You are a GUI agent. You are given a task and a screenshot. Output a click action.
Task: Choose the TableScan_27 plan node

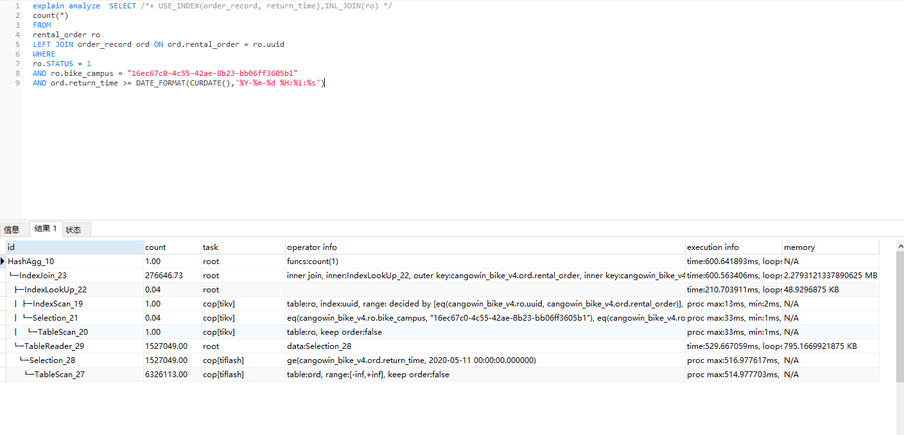[x=59, y=375]
